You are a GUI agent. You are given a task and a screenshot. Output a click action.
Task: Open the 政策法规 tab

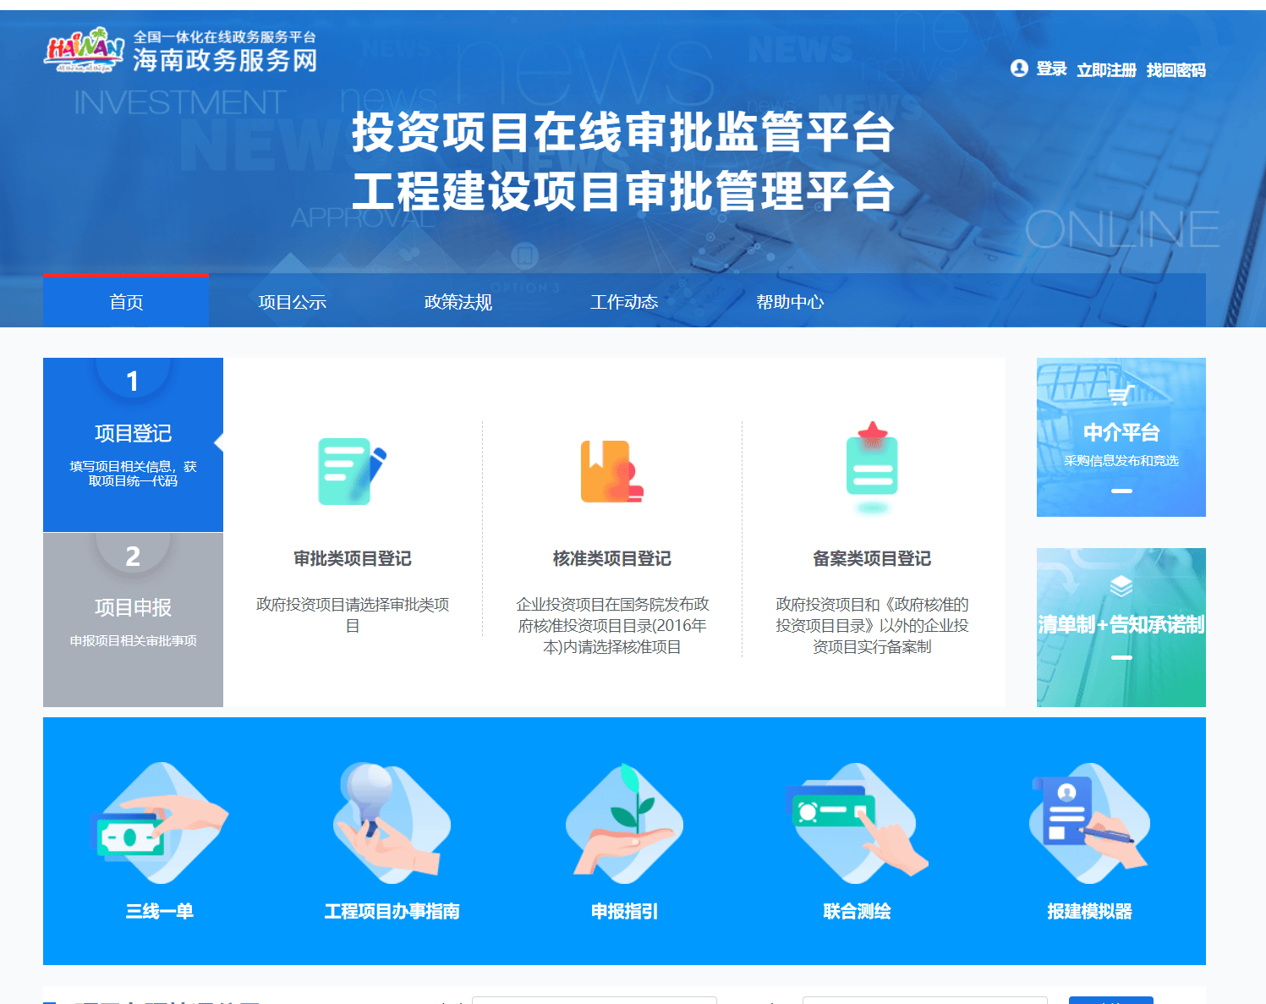point(458,301)
